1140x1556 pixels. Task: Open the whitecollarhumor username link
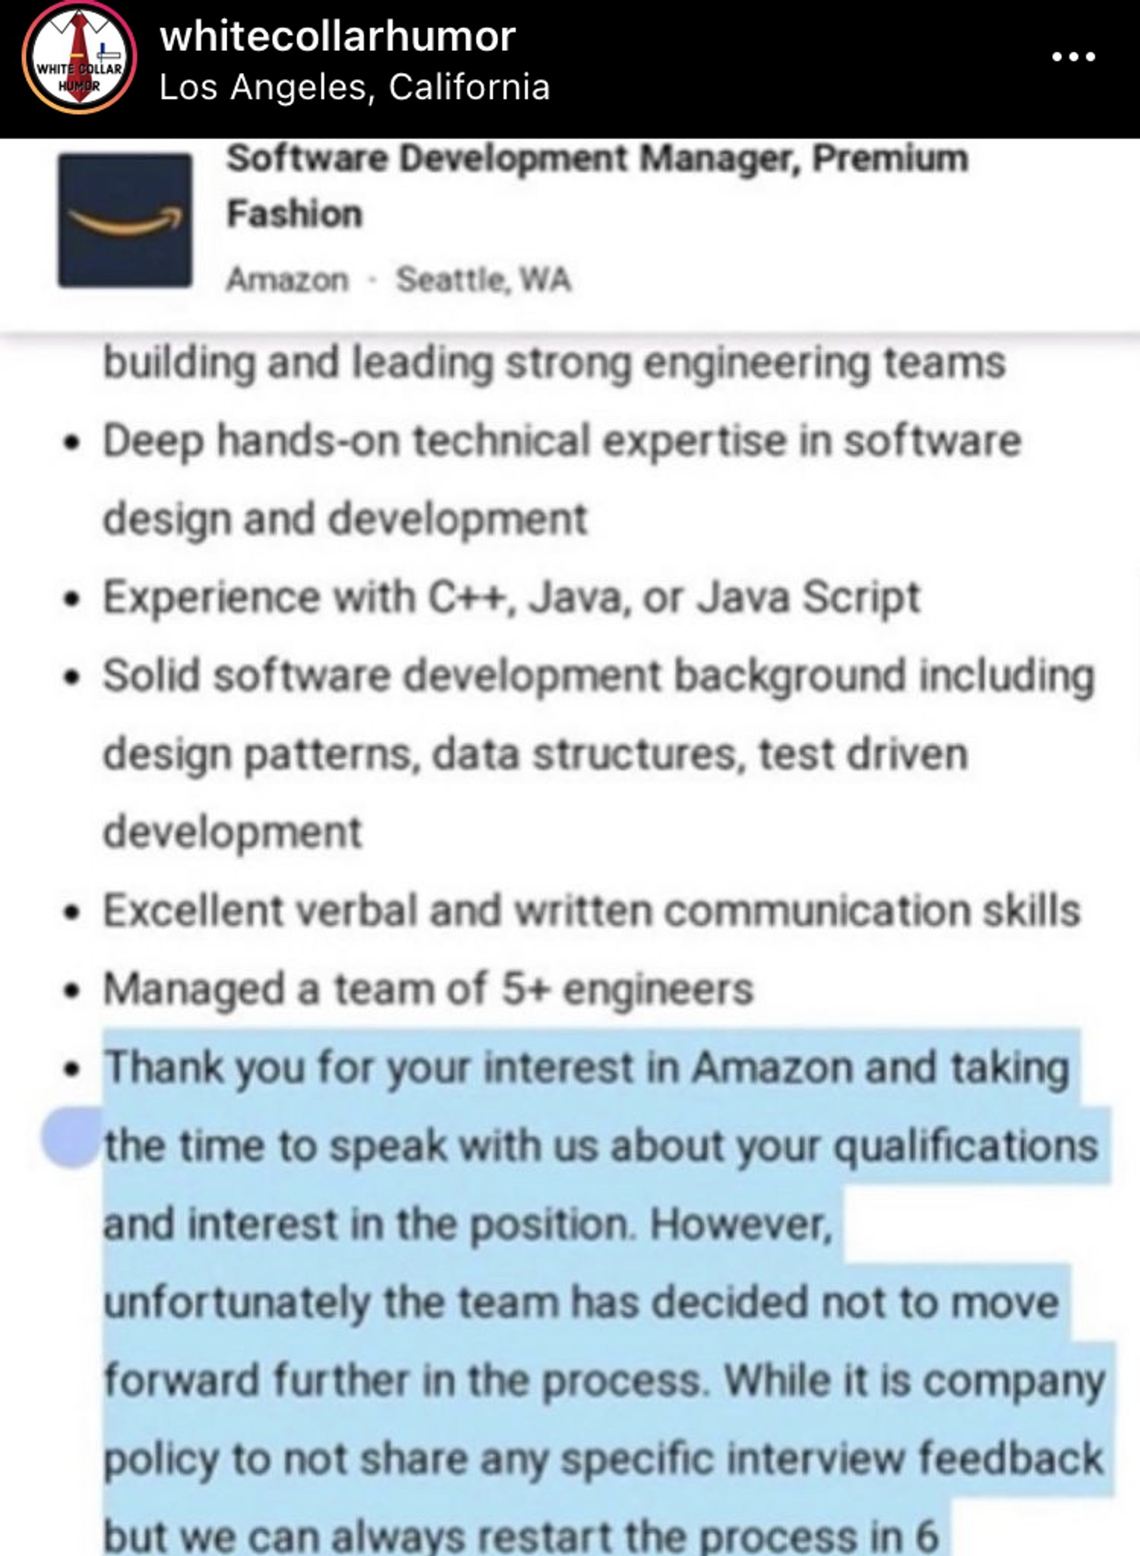[338, 36]
